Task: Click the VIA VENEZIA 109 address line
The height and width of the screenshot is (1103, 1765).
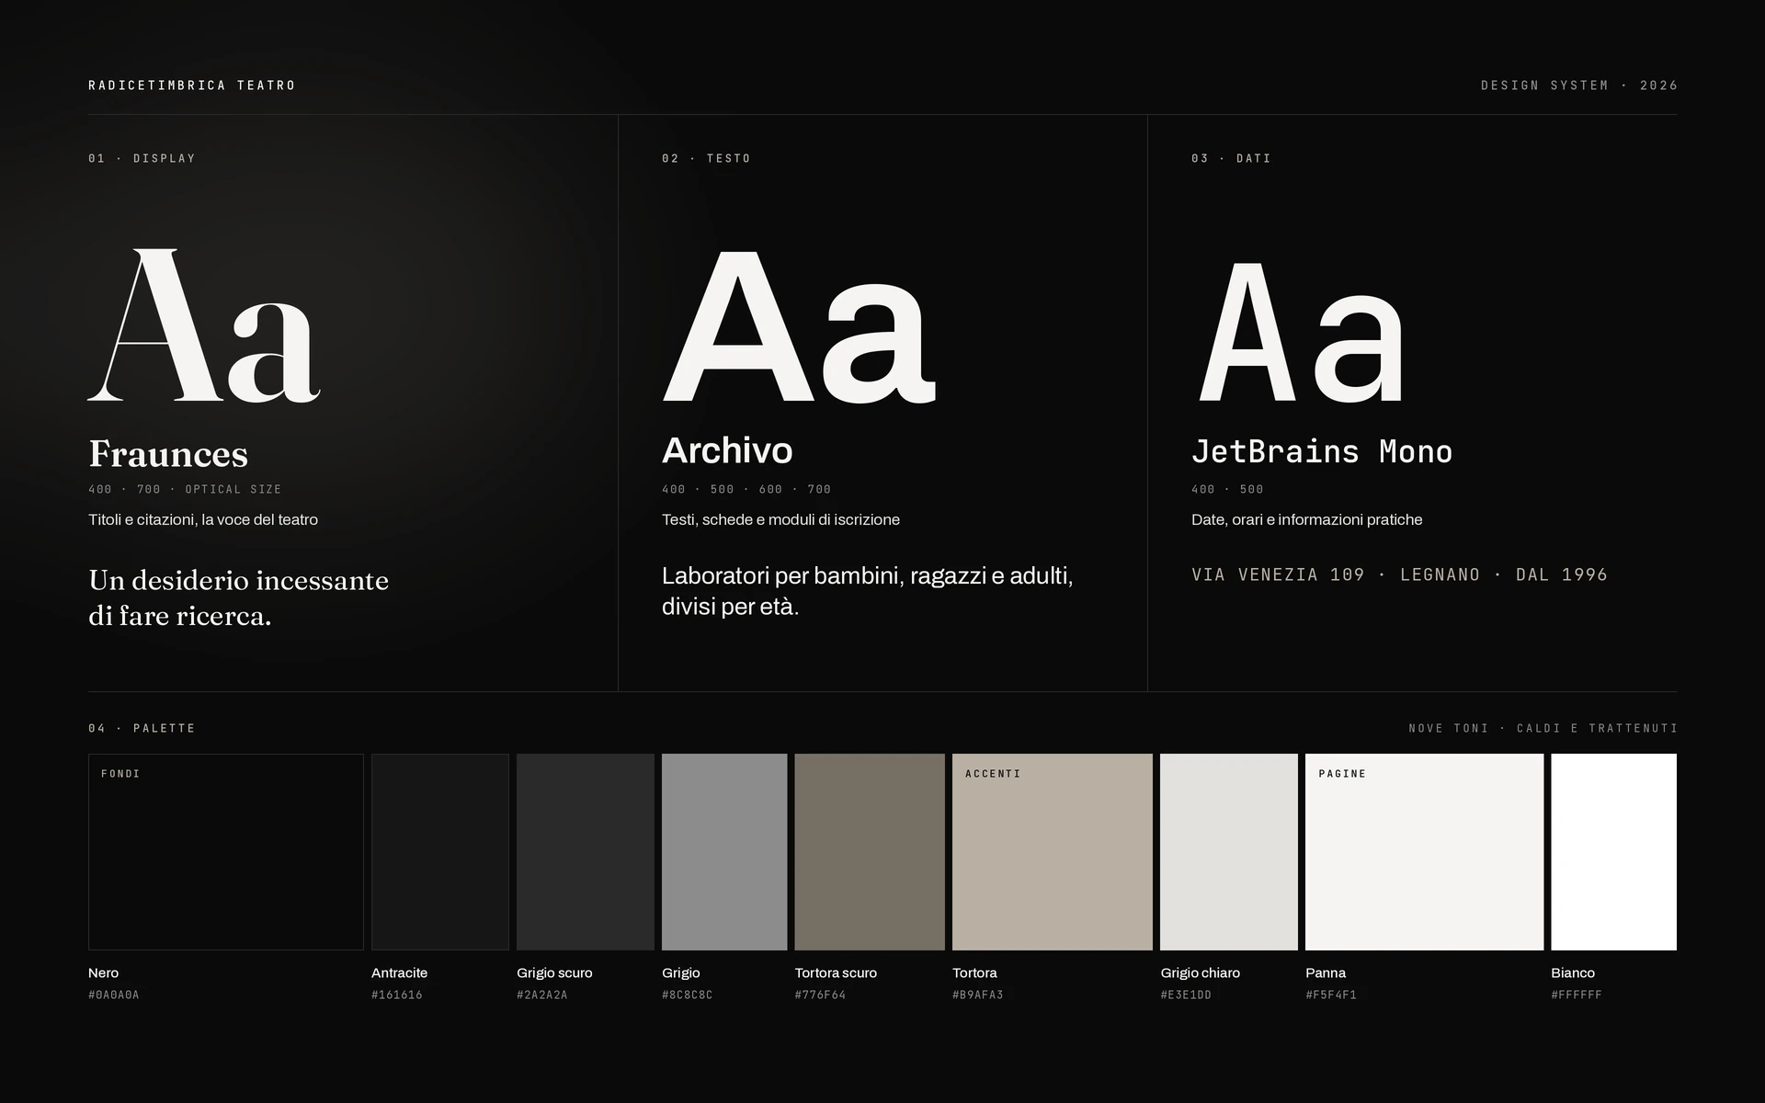Action: (1400, 574)
